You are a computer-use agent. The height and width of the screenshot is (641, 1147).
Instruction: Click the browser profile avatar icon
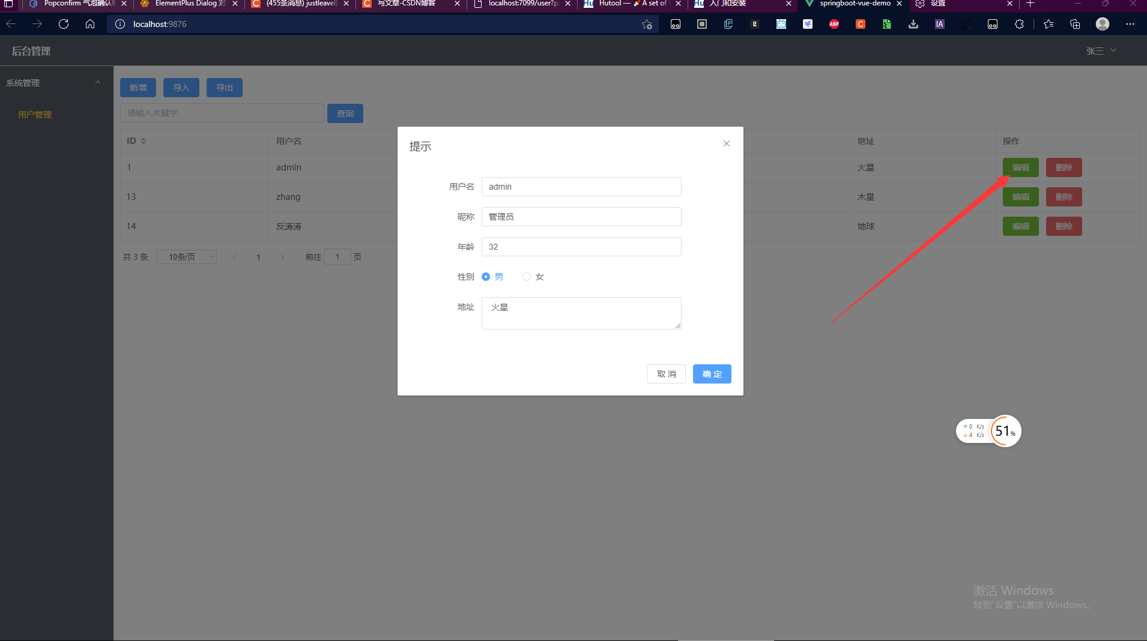(1102, 25)
